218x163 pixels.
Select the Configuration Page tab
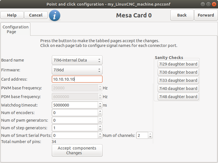pos(15,29)
